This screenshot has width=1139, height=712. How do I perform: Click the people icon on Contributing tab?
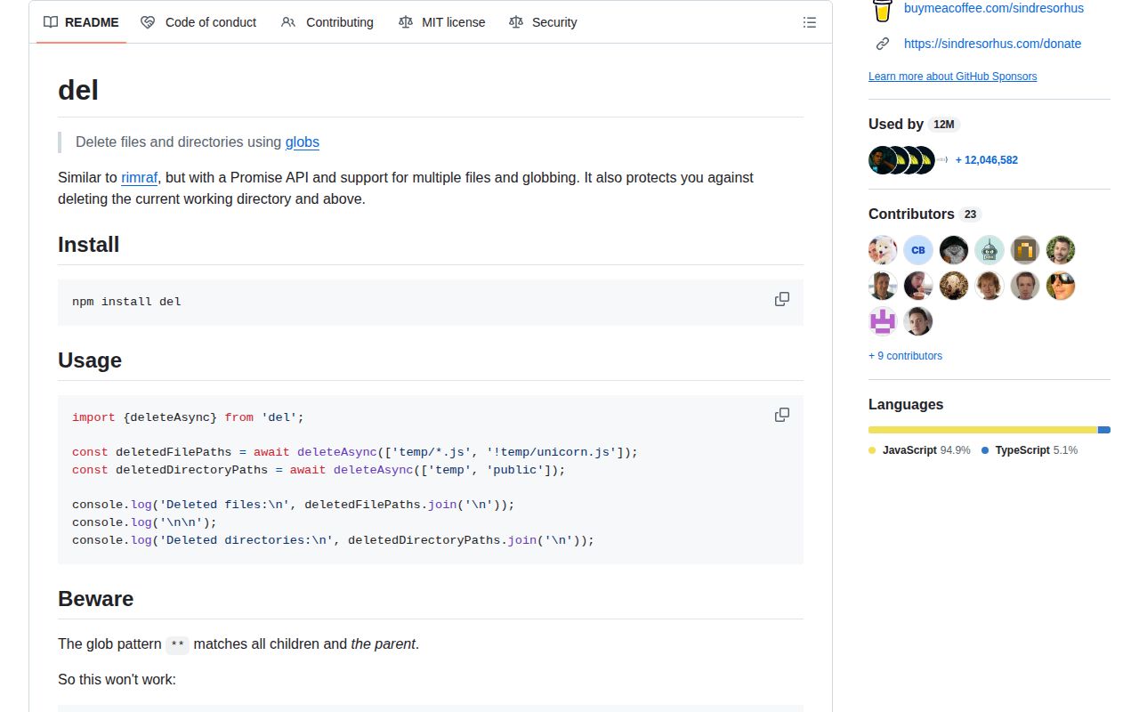(x=288, y=22)
